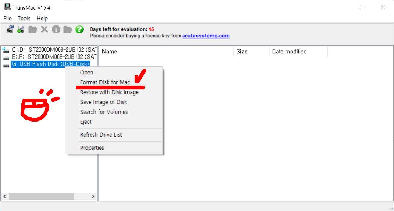Click the 'Days left for evaluation' text
The width and height of the screenshot is (394, 211).
119,29
